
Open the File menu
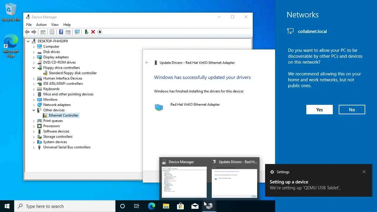coord(29,25)
